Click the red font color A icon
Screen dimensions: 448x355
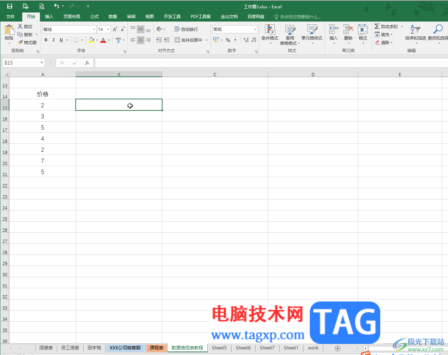click(x=103, y=40)
